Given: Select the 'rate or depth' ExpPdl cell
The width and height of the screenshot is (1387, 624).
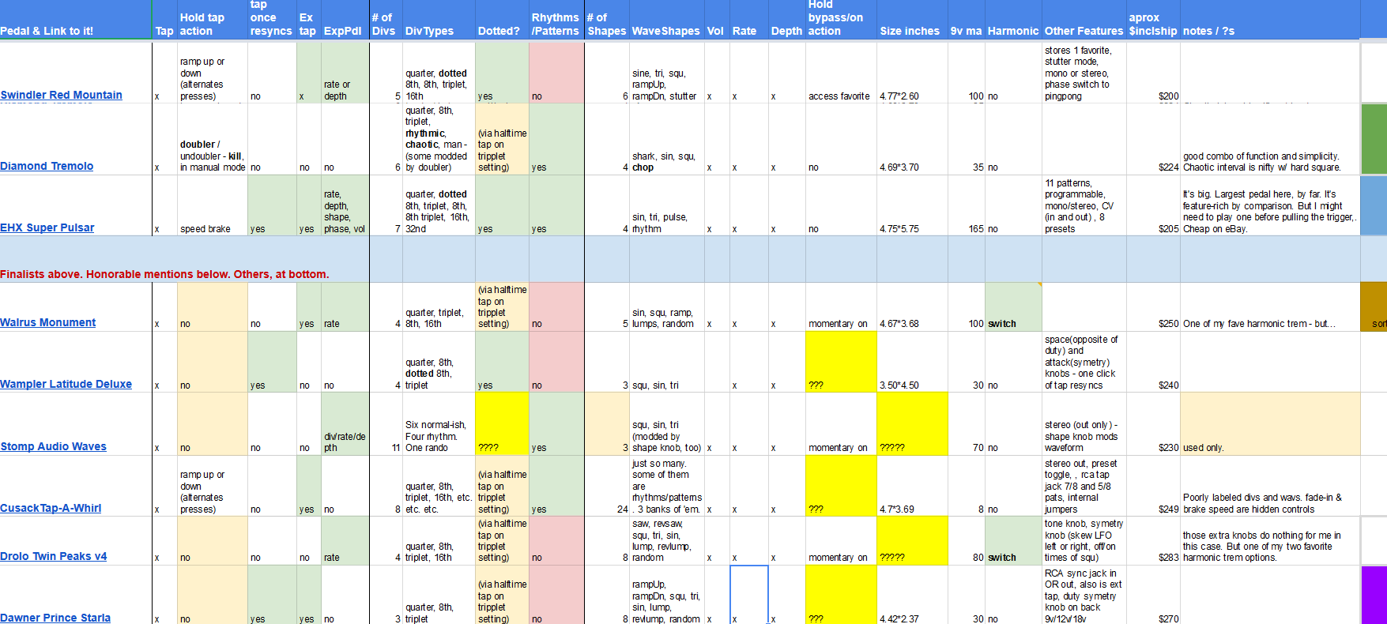Looking at the screenshot, I should click(x=345, y=73).
